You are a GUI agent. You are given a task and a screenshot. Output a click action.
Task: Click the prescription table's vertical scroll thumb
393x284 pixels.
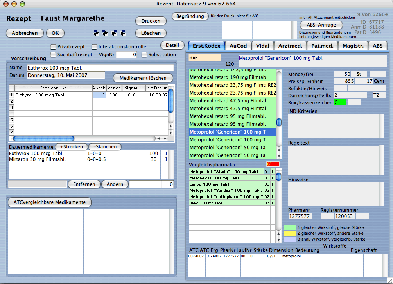pos(170,101)
